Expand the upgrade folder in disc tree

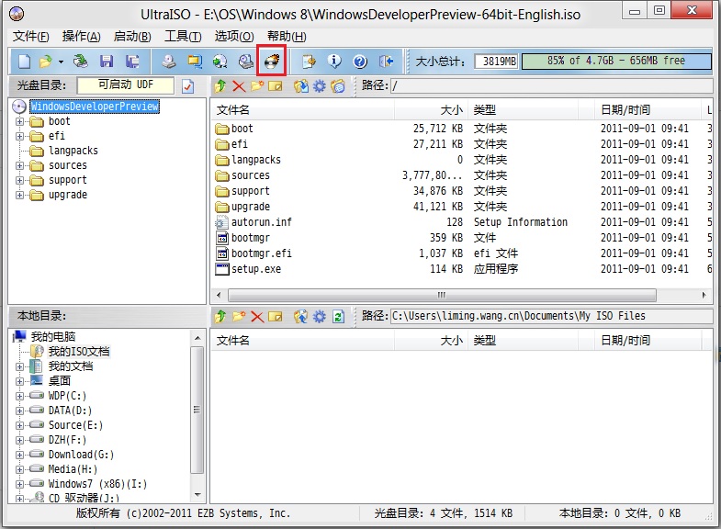coord(20,196)
